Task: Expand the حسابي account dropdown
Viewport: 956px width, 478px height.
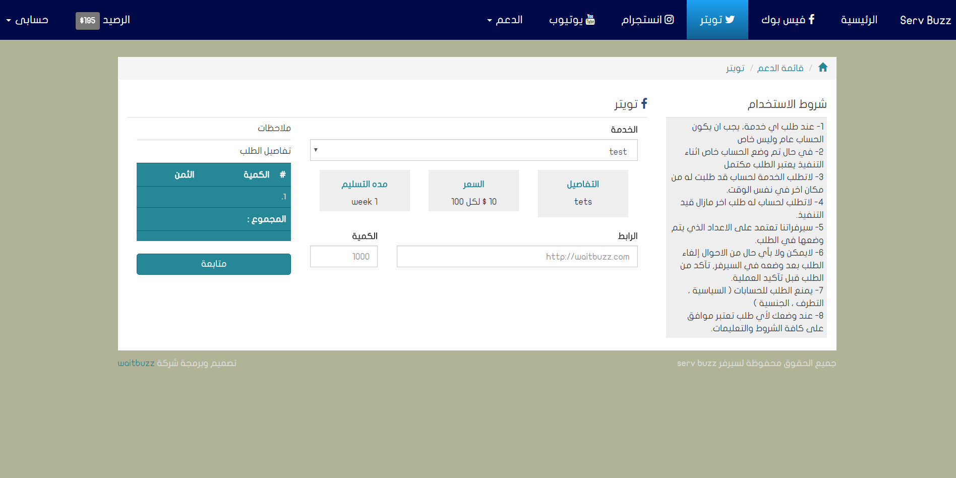Action: click(27, 20)
